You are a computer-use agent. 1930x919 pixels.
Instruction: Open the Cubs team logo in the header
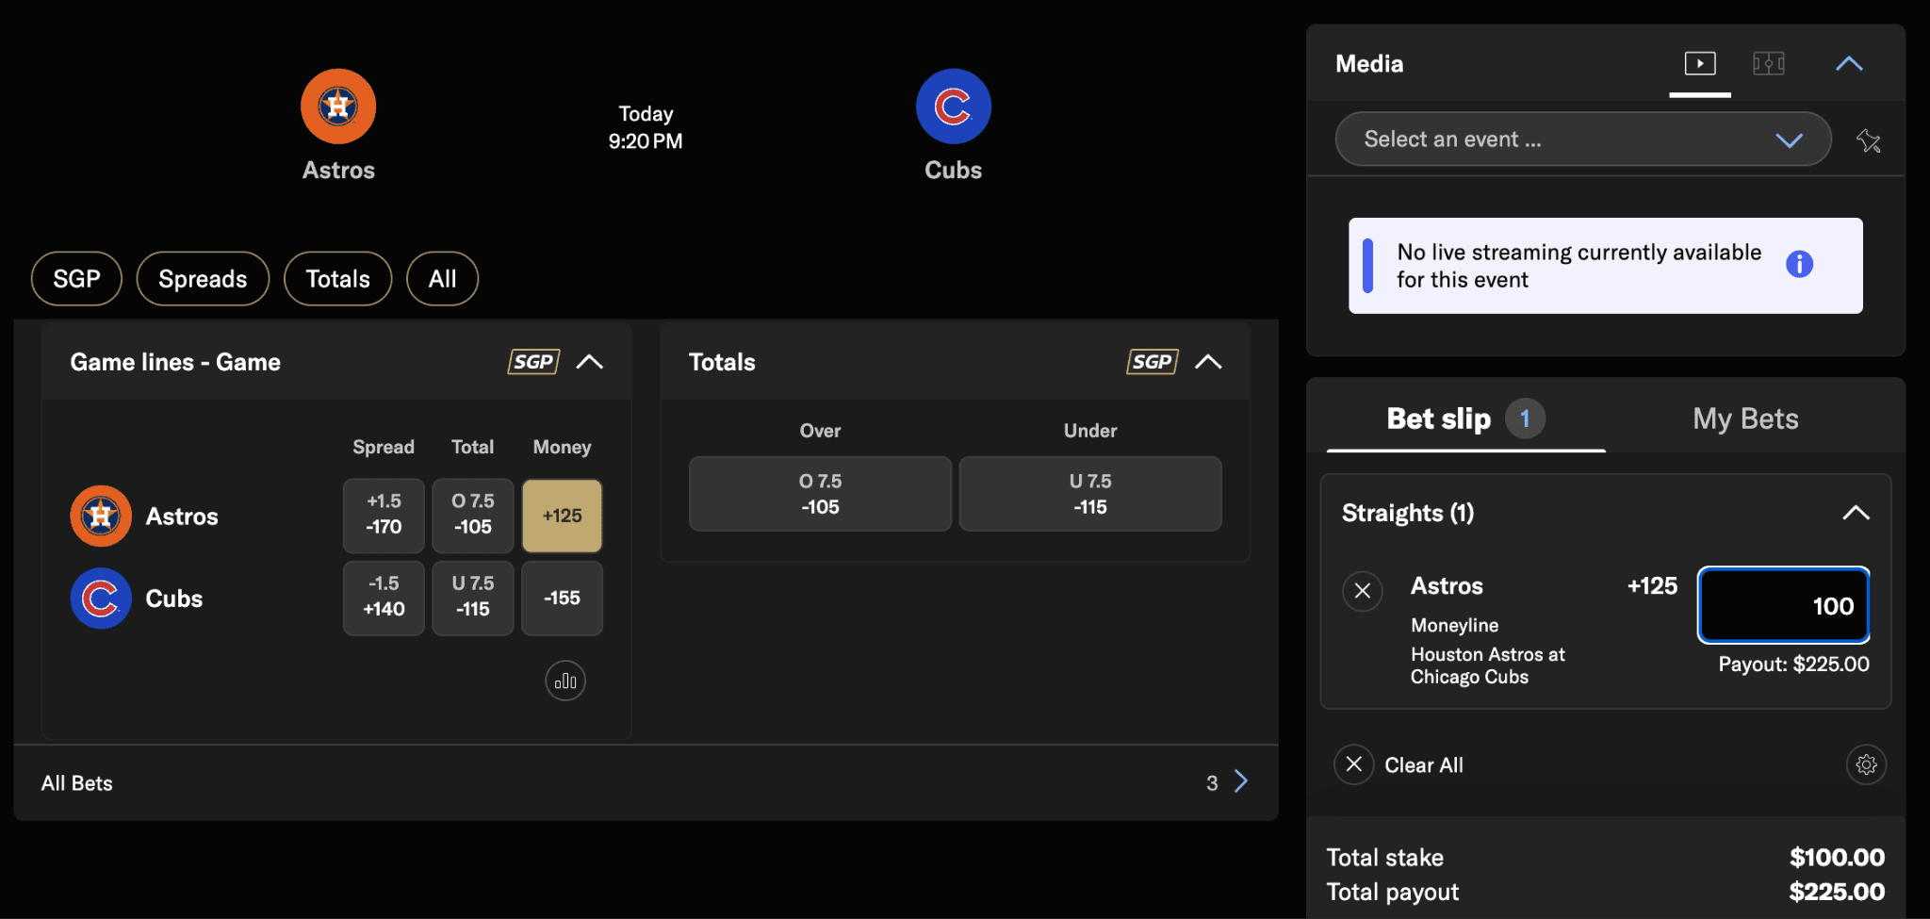[x=953, y=107]
